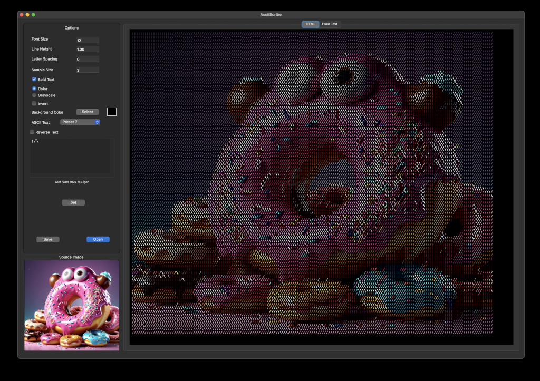Enable the Invert checkbox

(34, 103)
